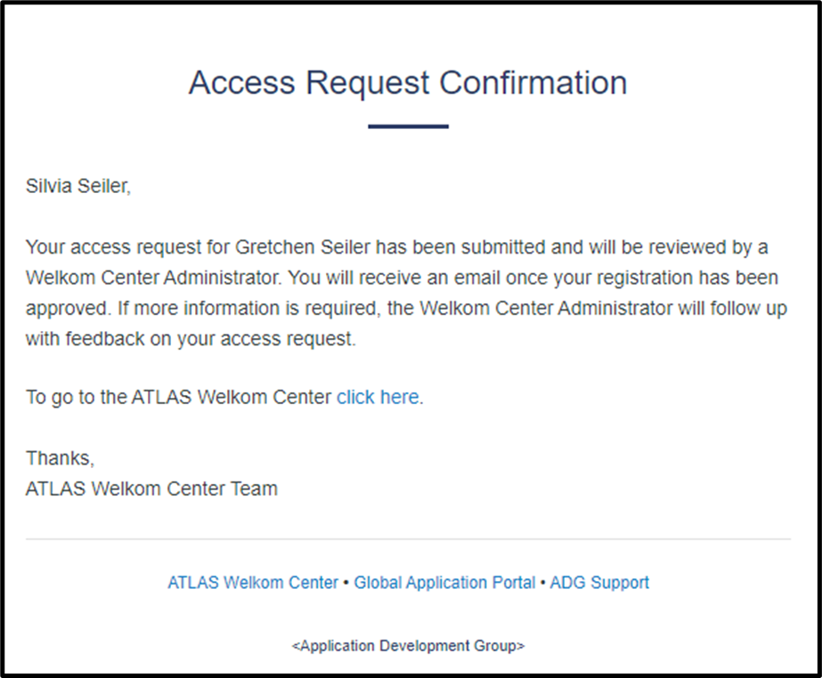Click the short blue underline below heading
This screenshot has width=822, height=678.
point(408,126)
